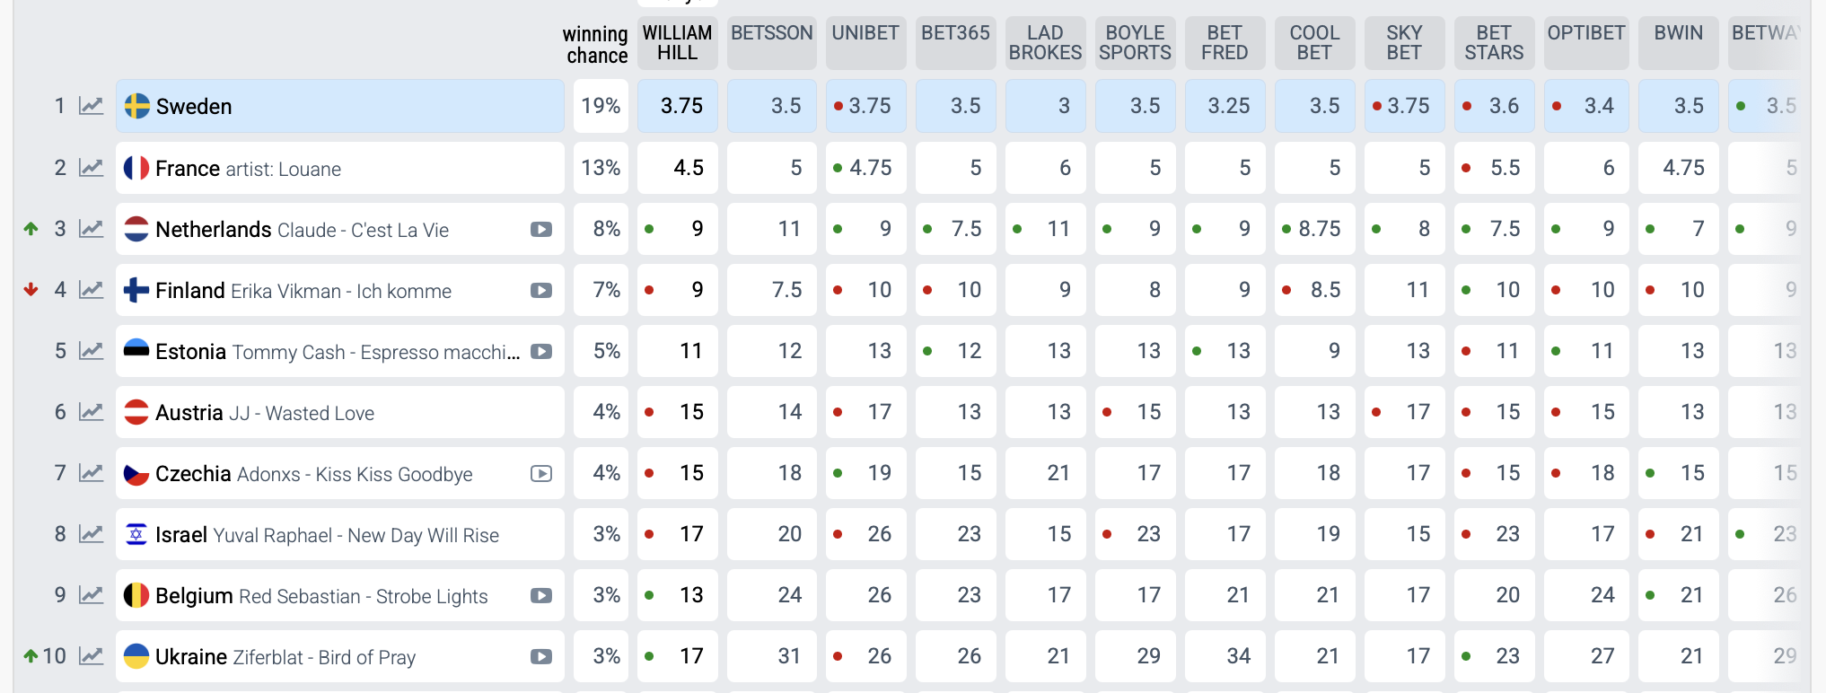The image size is (1826, 693).
Task: Open the trend chart icon for Netherlands
Action: 91,229
